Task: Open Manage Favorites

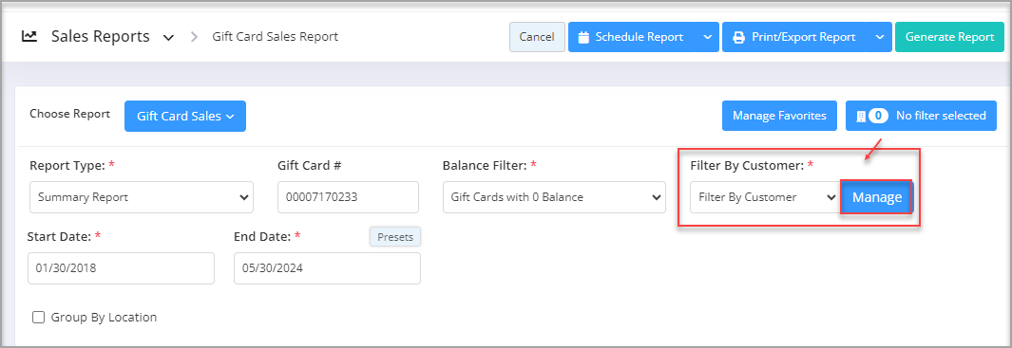Action: pos(779,116)
